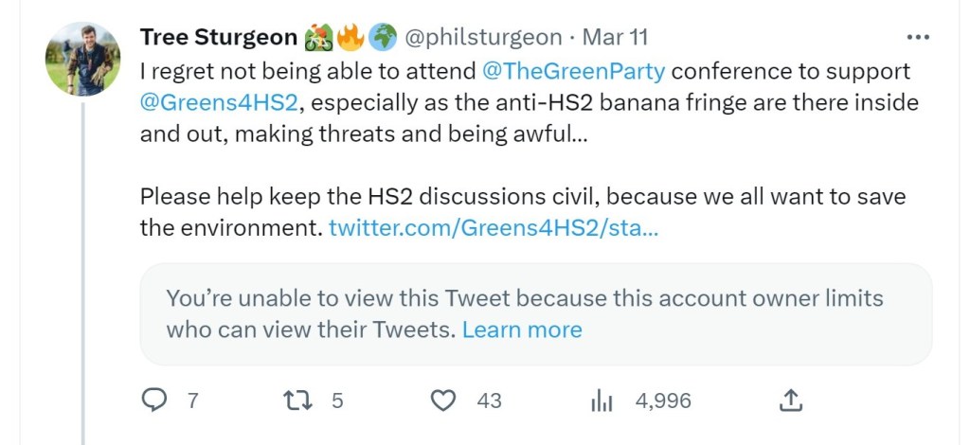Screen dimensions: 970x445
Task: Open Tree Sturgeon's profile picture
Action: coord(82,59)
